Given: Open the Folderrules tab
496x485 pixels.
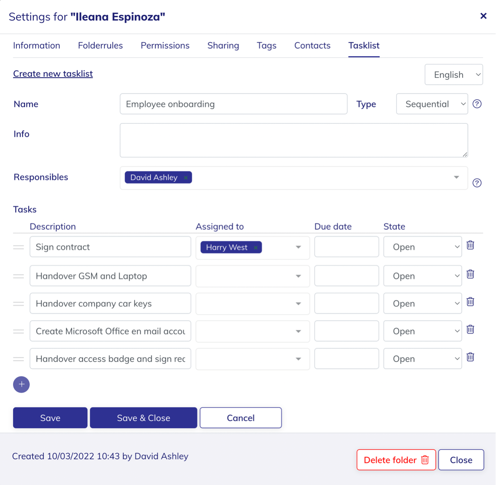Looking at the screenshot, I should pos(100,45).
